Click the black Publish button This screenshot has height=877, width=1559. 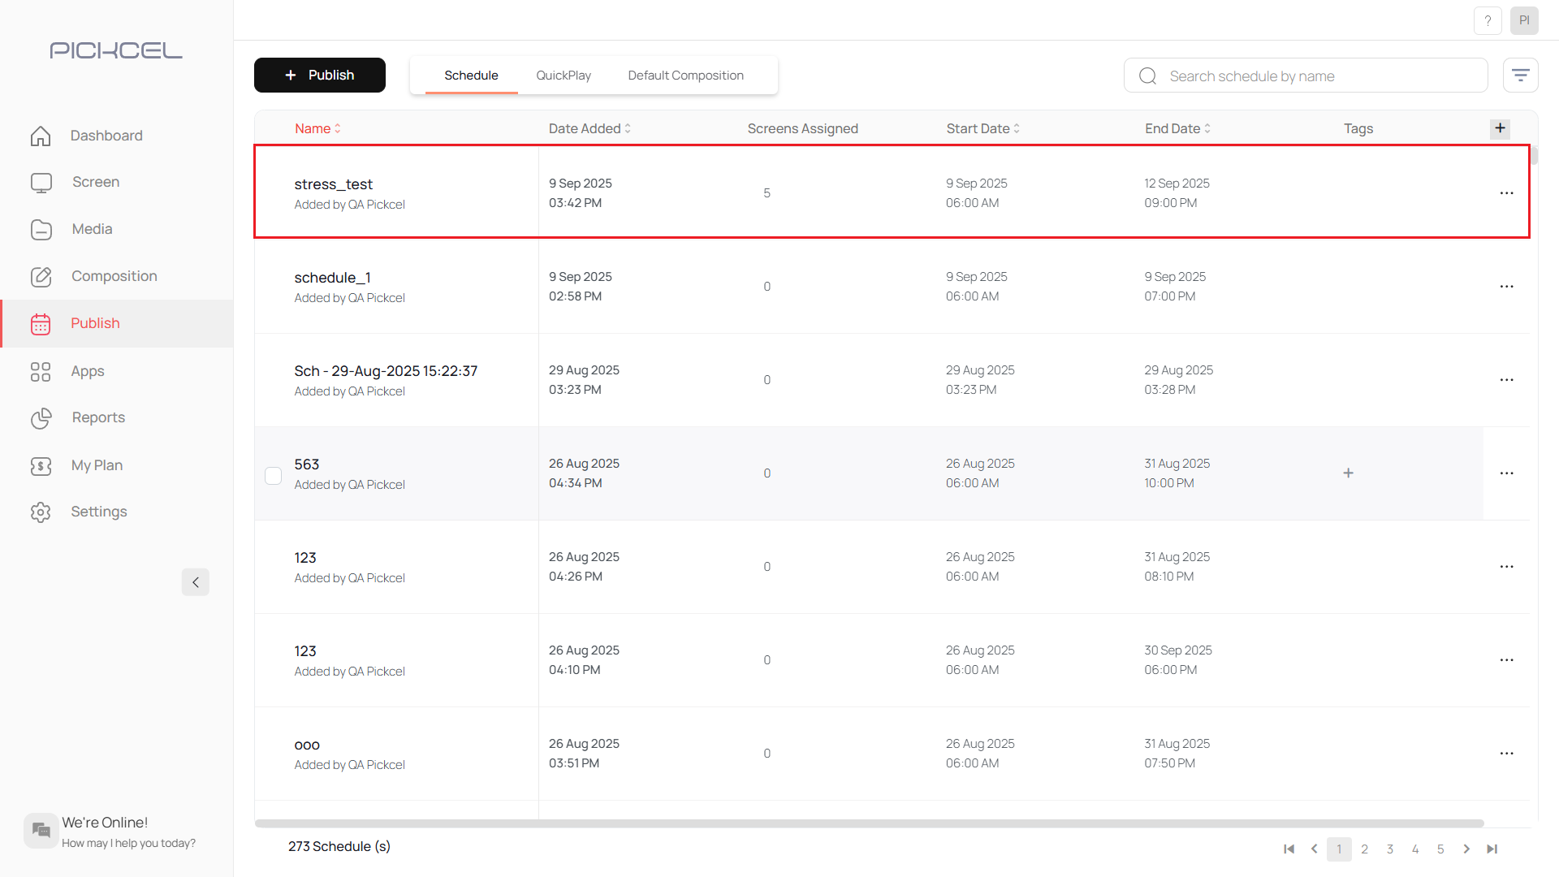point(320,76)
